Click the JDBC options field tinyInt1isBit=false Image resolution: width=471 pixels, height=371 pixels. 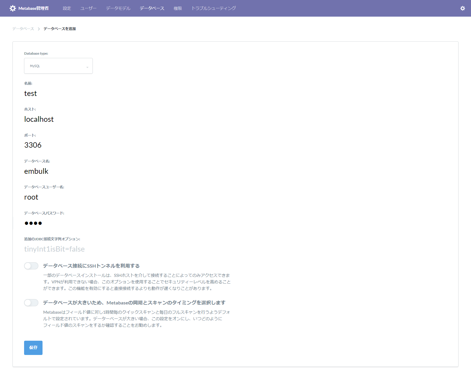[x=128, y=249]
